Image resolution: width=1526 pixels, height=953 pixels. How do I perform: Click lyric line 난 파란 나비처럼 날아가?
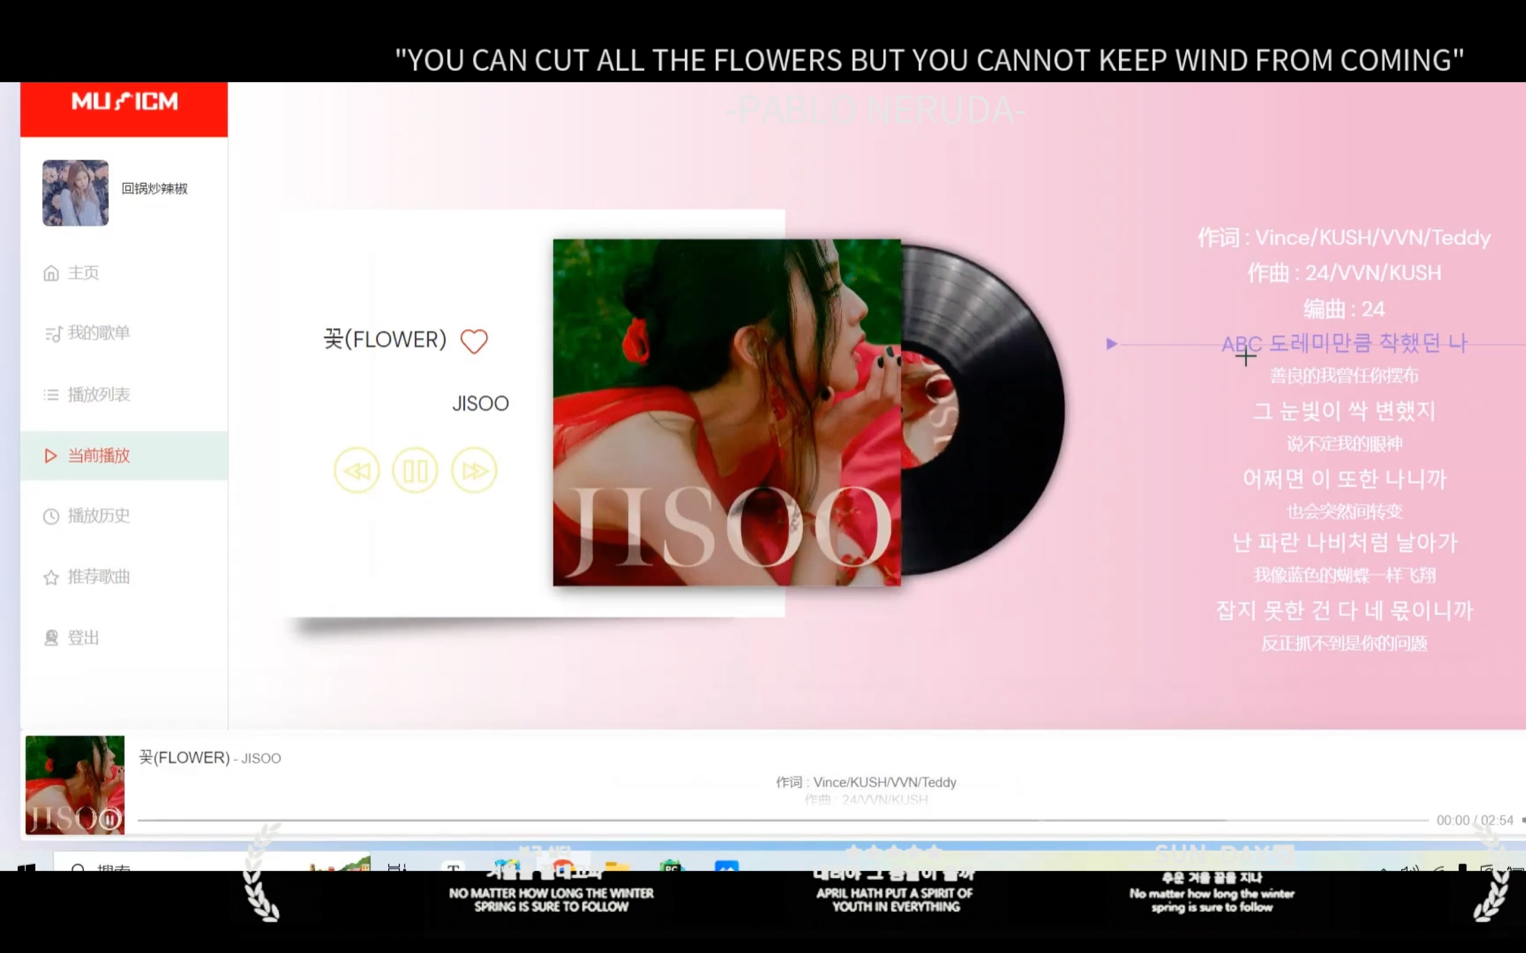(x=1344, y=543)
